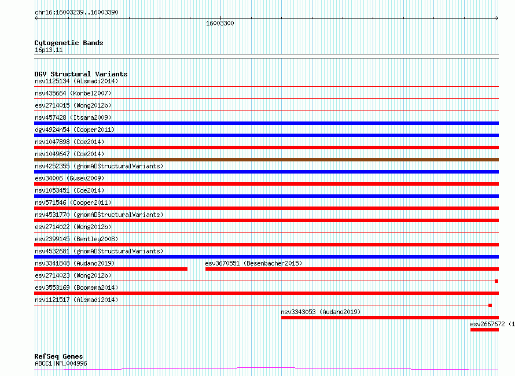Click the esv2399145 (Bentley2008) variant label
This screenshot has height=376, width=515.
[x=76, y=239]
